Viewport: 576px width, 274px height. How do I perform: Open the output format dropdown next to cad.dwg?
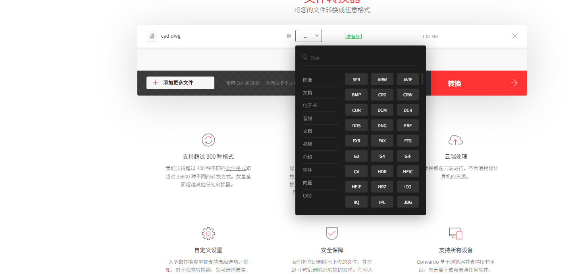coord(308,36)
